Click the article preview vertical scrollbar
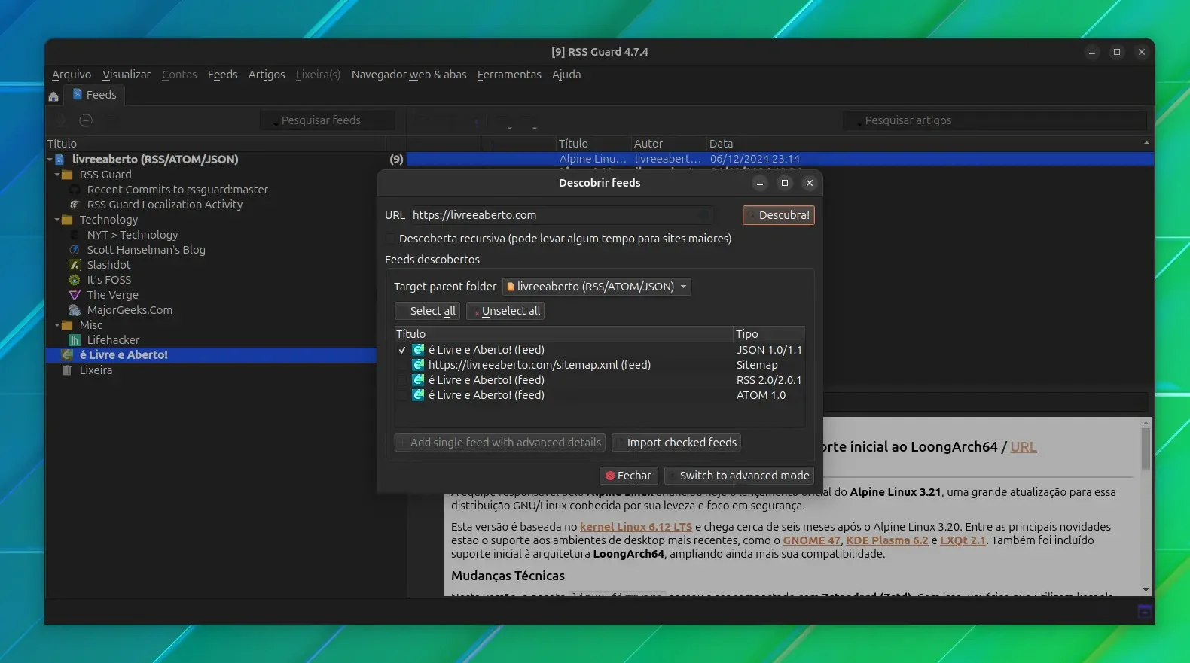The height and width of the screenshot is (663, 1190). (x=1146, y=506)
